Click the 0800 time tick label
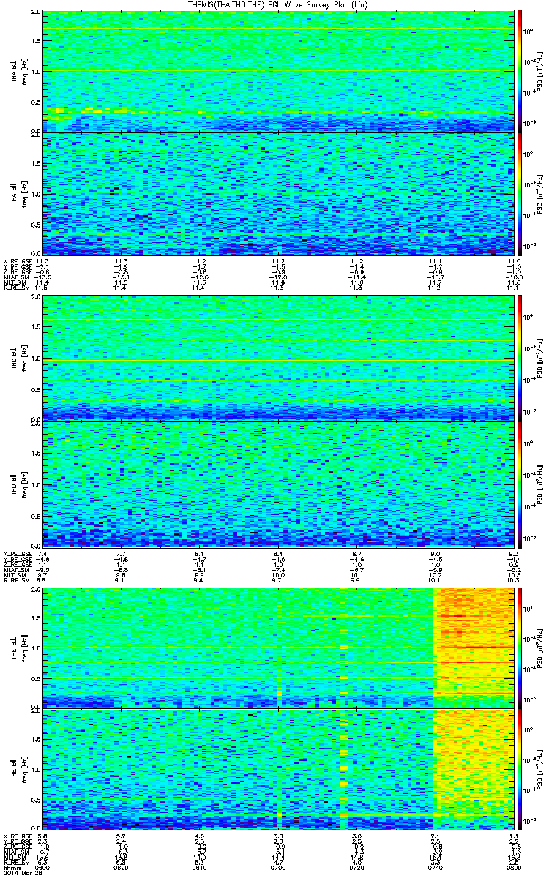 513,868
